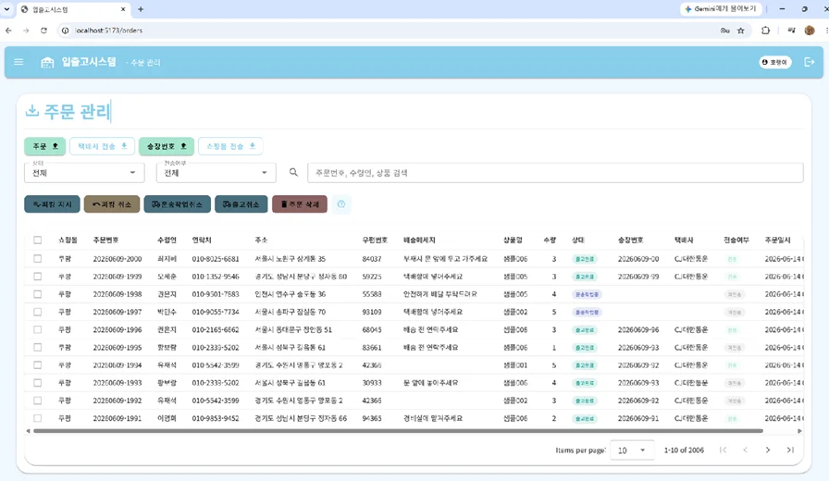829x481 pixels.
Task: Click the 수령인 column header
Action: (x=167, y=240)
